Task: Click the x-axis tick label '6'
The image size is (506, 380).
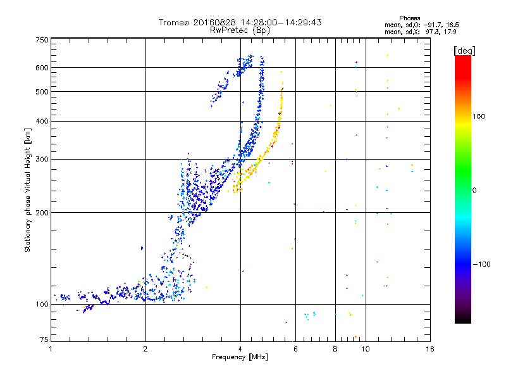Action: click(x=295, y=349)
